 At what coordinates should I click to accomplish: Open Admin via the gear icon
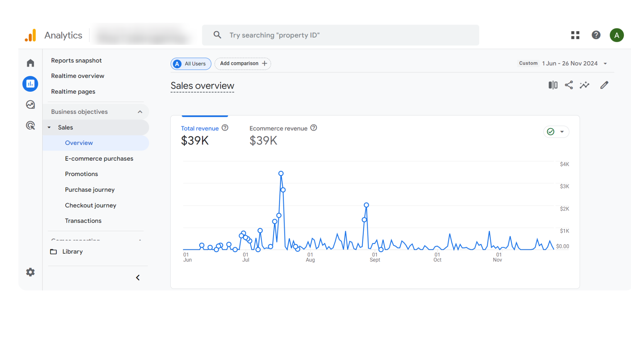(x=30, y=272)
